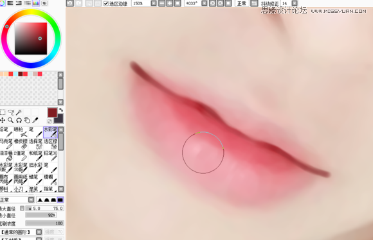Open the stabilizer value dropdown arrow

[x=295, y=3]
